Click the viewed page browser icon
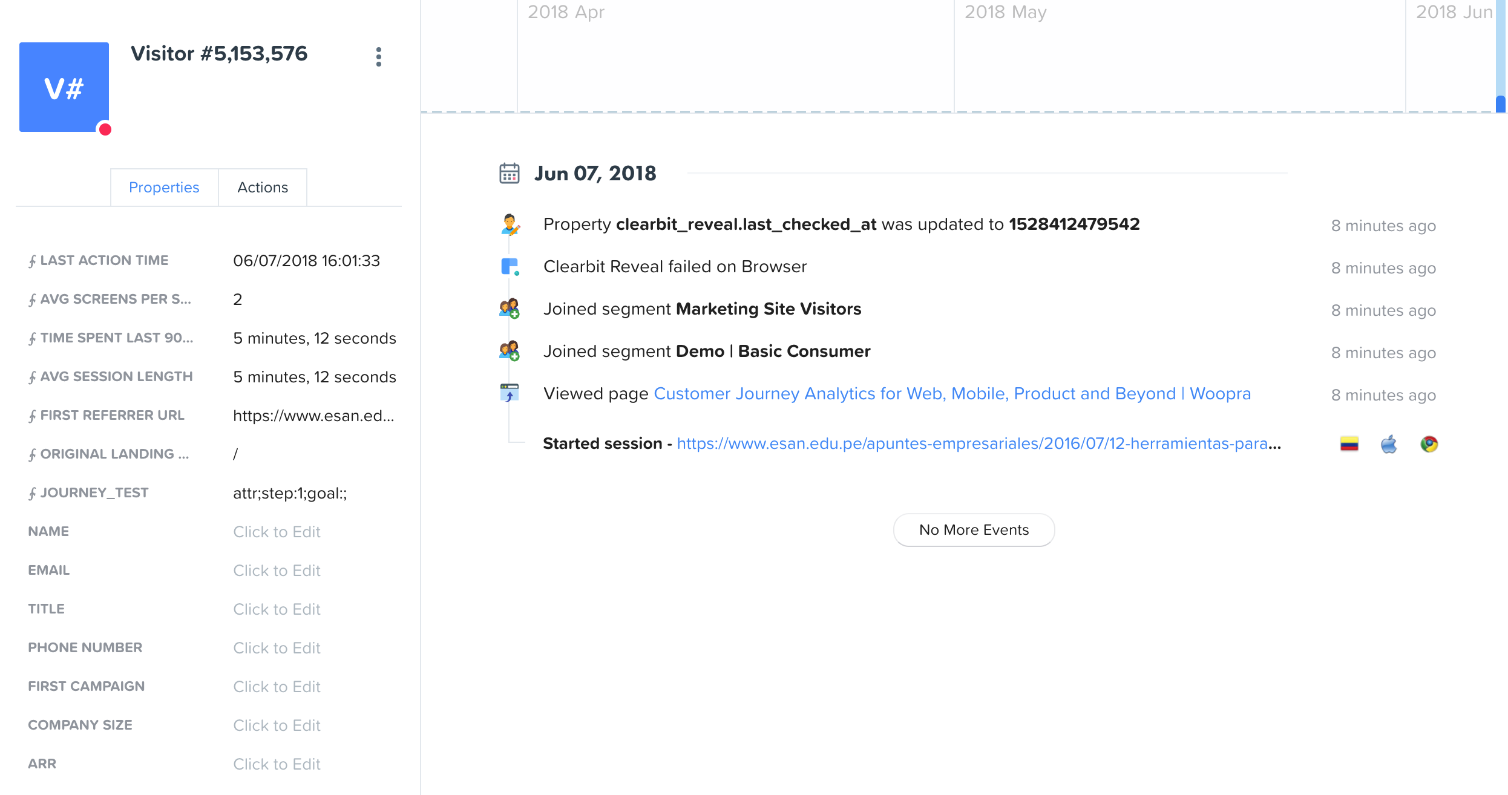 click(510, 393)
